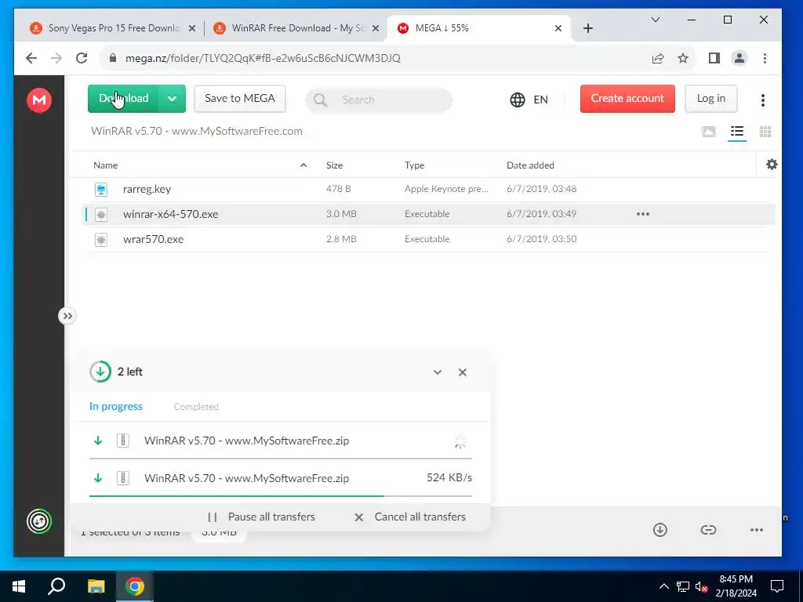Open a new browser tab
This screenshot has width=803, height=602.
coord(588,28)
